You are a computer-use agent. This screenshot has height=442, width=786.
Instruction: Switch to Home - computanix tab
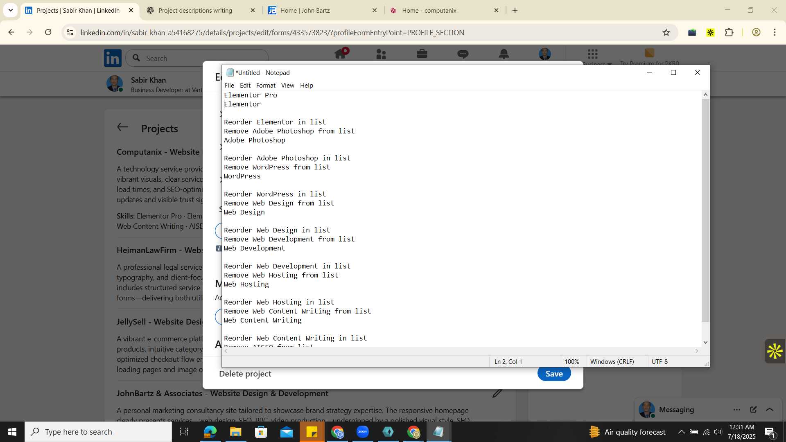tap(429, 11)
